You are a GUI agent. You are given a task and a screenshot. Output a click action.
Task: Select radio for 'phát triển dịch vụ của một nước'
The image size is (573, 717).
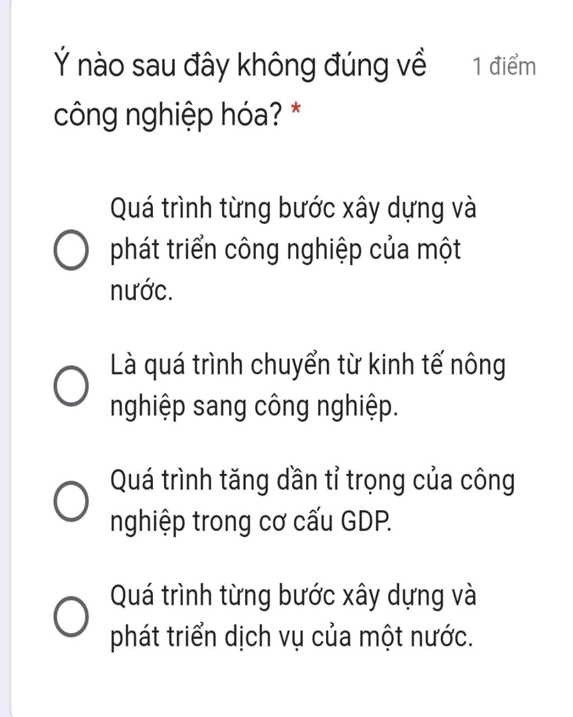tap(71, 616)
